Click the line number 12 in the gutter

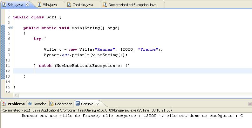click(x=8, y=71)
